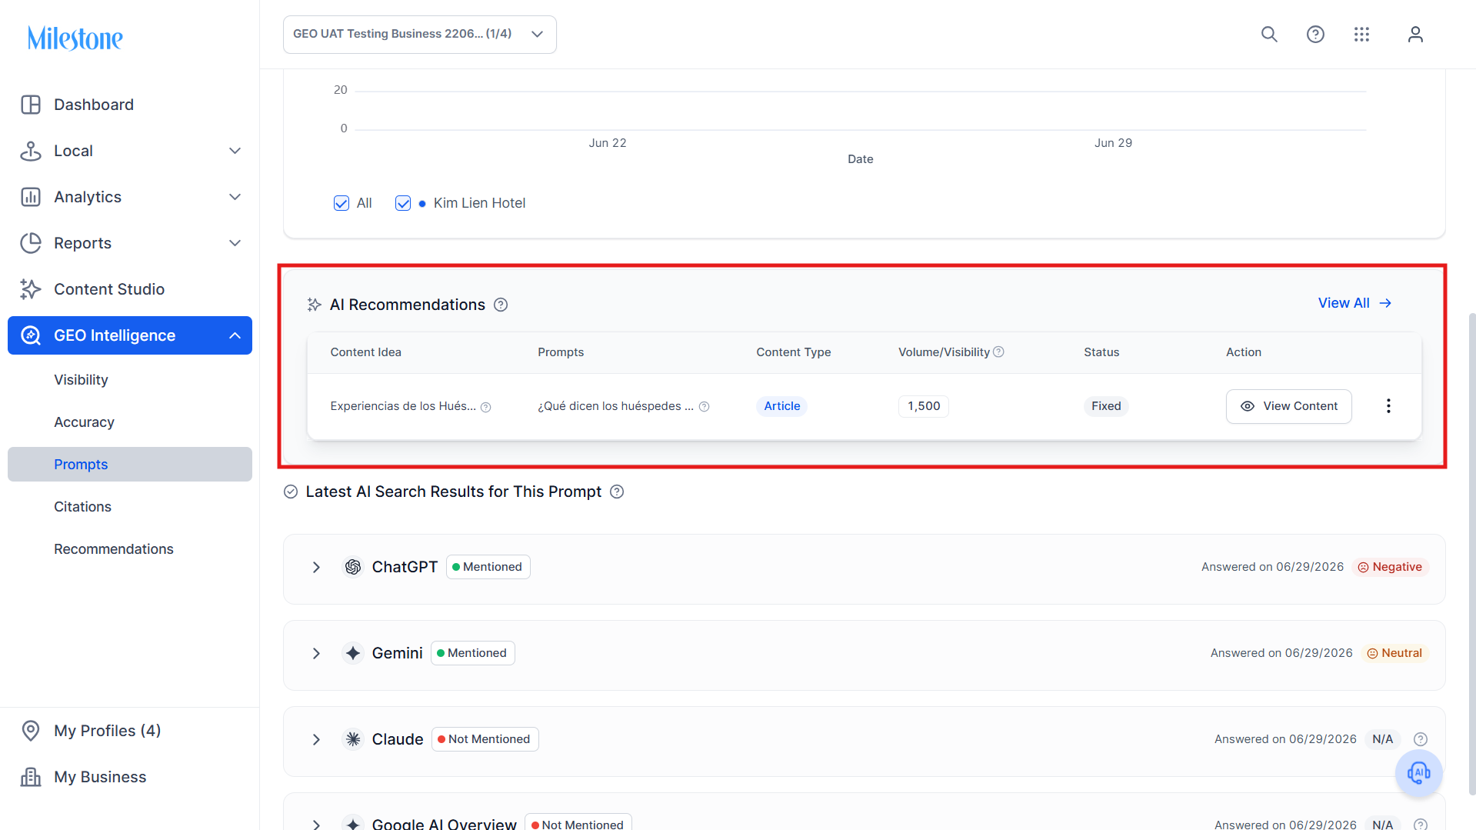Click the Volume/Visibility info icon
Image resolution: width=1476 pixels, height=830 pixels.
998,352
